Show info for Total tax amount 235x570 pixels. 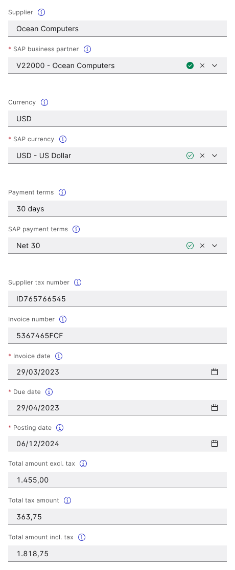pyautogui.click(x=67, y=500)
